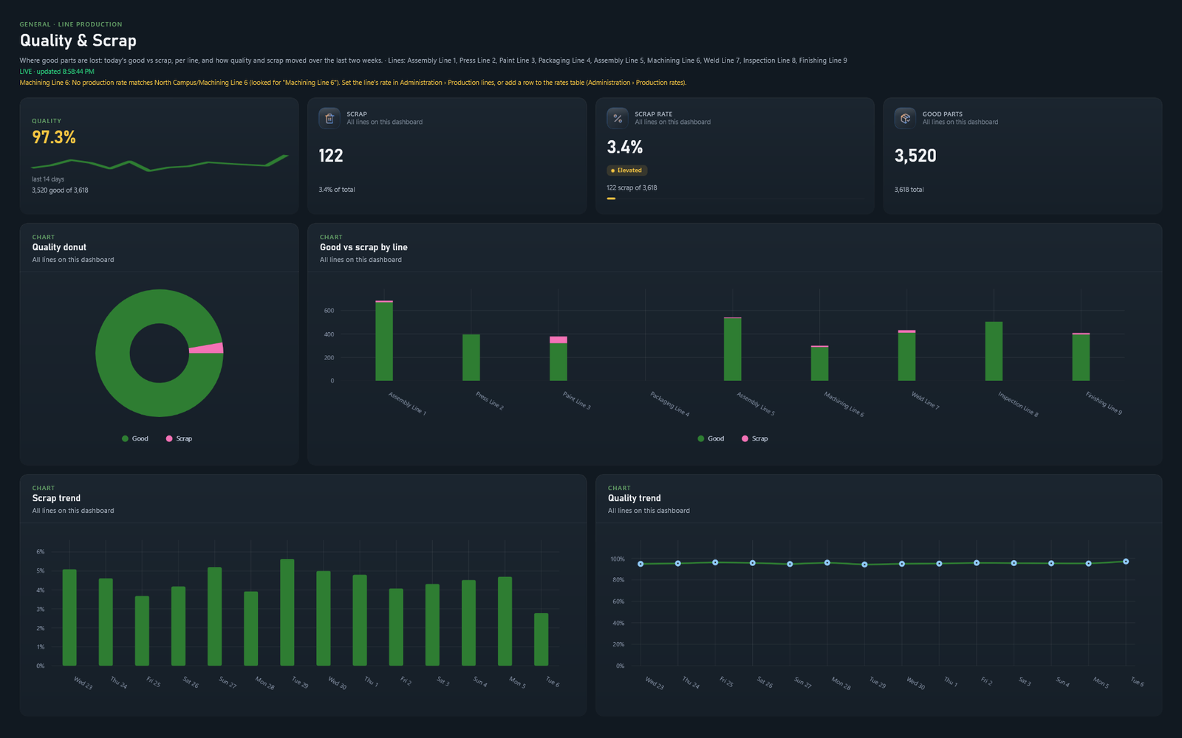Click the Elevated status badge
The image size is (1182, 738).
(x=626, y=170)
